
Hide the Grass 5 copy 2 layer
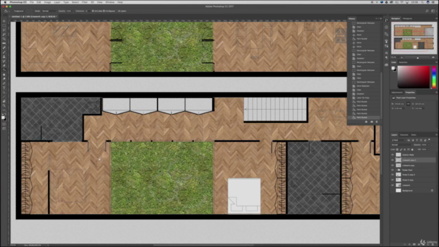pos(392,175)
